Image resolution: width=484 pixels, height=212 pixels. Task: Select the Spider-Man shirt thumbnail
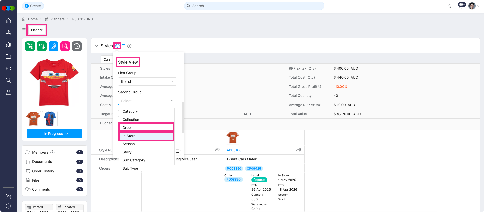[x=50, y=119]
